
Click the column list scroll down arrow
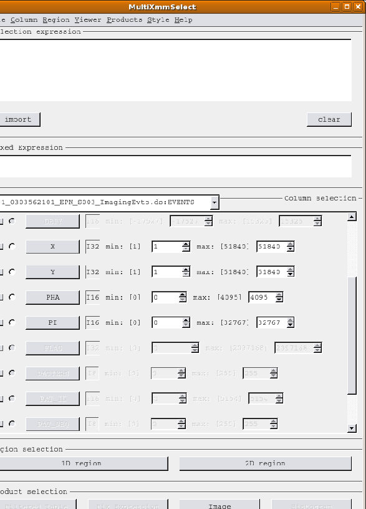click(352, 428)
